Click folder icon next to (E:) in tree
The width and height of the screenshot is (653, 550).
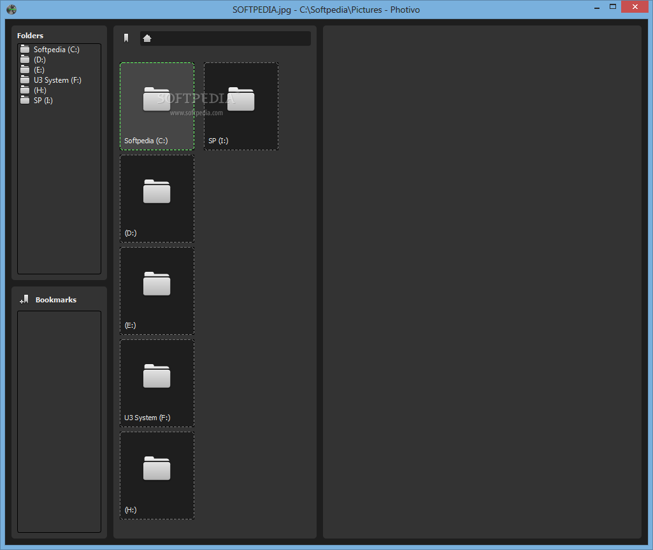25,69
